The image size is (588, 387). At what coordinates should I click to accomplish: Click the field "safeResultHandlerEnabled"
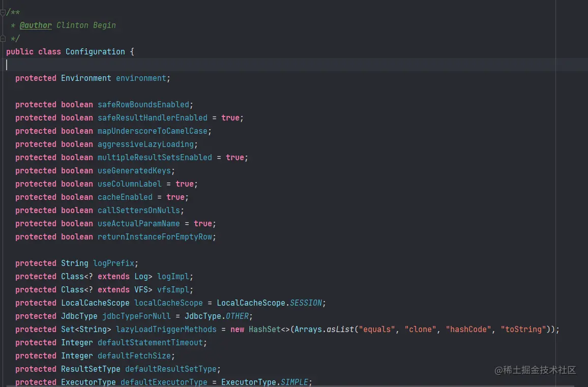(x=153, y=118)
